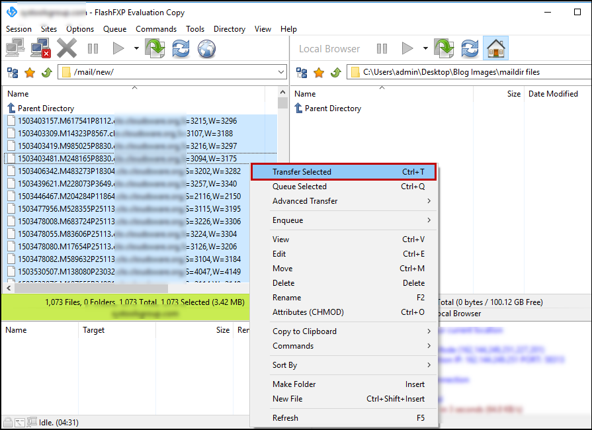Expand the /mail/new/ path dropdown

(281, 72)
